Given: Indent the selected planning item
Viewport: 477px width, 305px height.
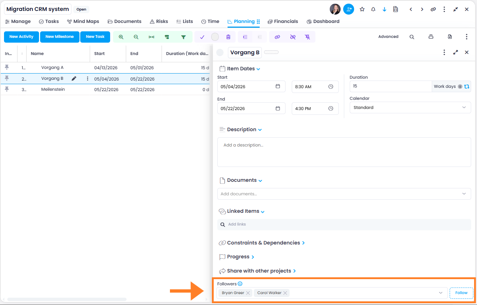Looking at the screenshot, I should click(x=245, y=37).
